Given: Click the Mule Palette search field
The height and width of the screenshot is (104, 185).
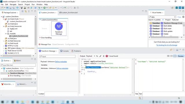Looking at the screenshot, I should (162, 17).
